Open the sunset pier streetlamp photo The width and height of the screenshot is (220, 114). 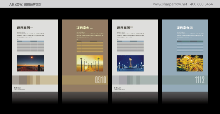coord(30,63)
